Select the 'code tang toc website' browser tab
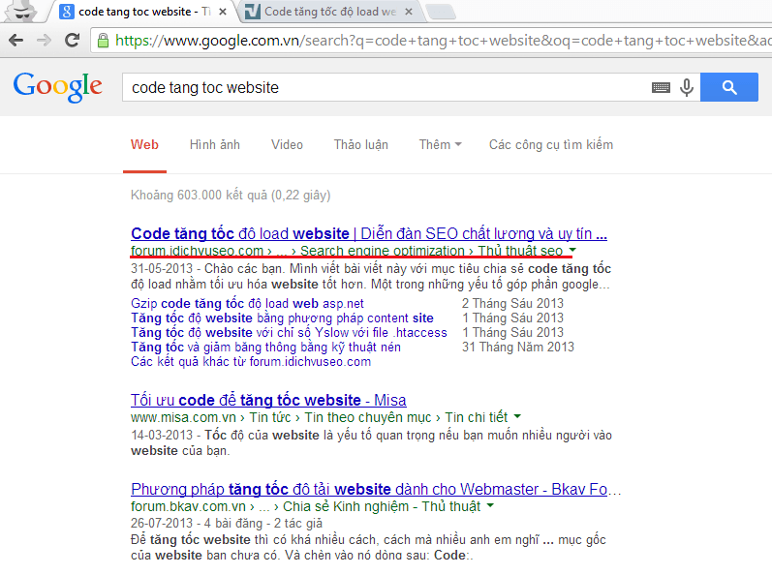Viewport: 772px width, 575px height. click(x=142, y=12)
